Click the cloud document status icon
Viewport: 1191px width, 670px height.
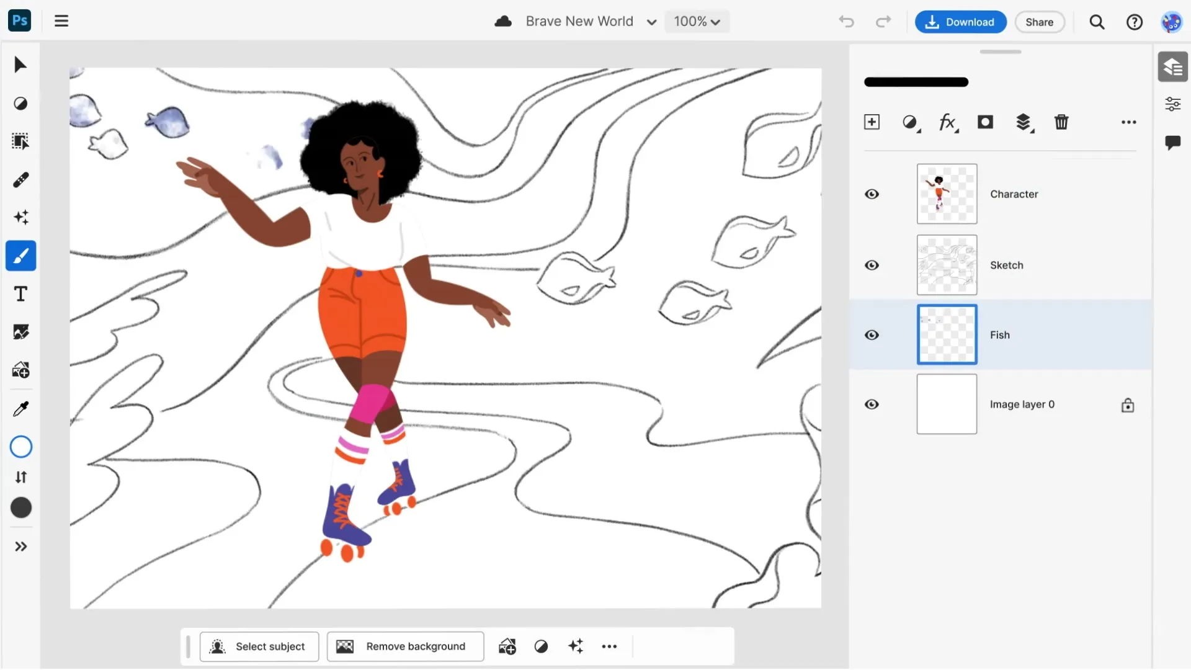pos(503,22)
